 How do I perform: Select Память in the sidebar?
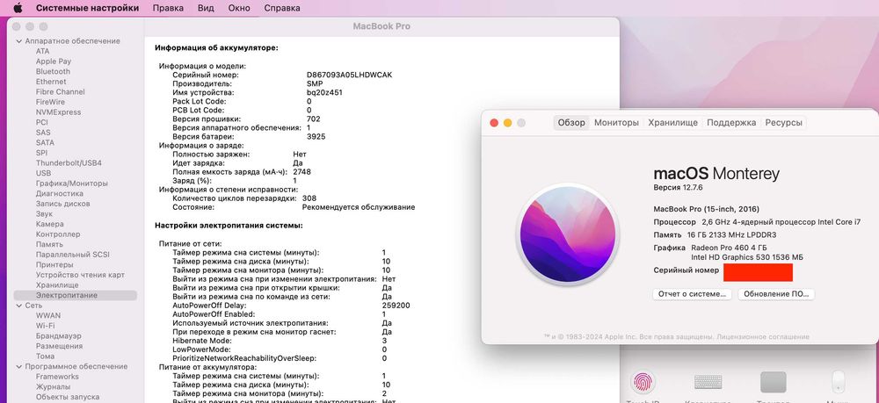point(49,244)
